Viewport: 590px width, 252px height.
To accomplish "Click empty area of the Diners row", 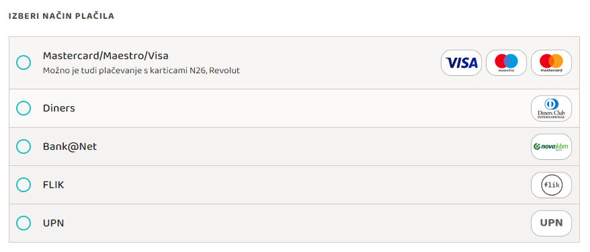I will 301,108.
